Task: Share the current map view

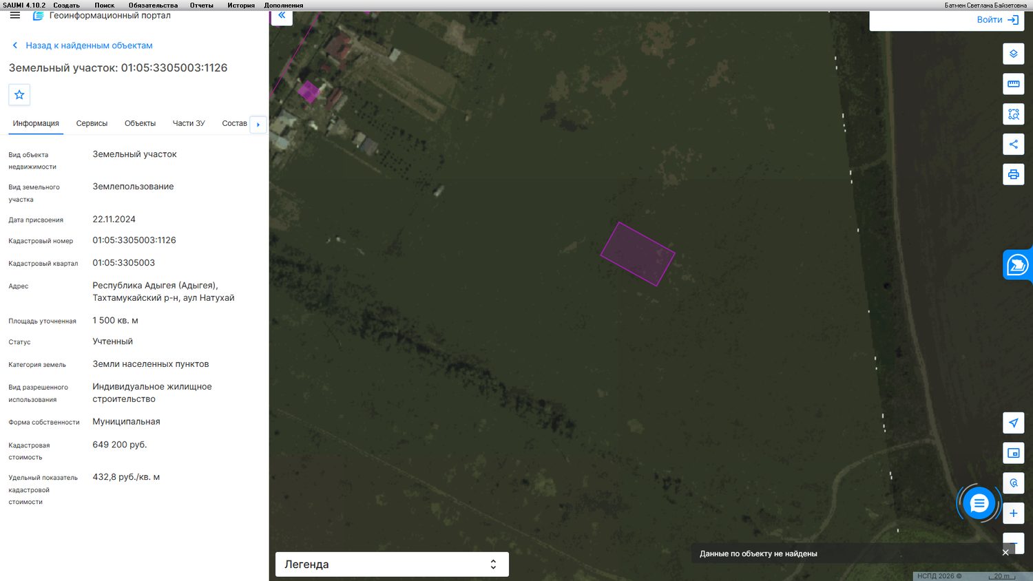Action: pos(1013,145)
